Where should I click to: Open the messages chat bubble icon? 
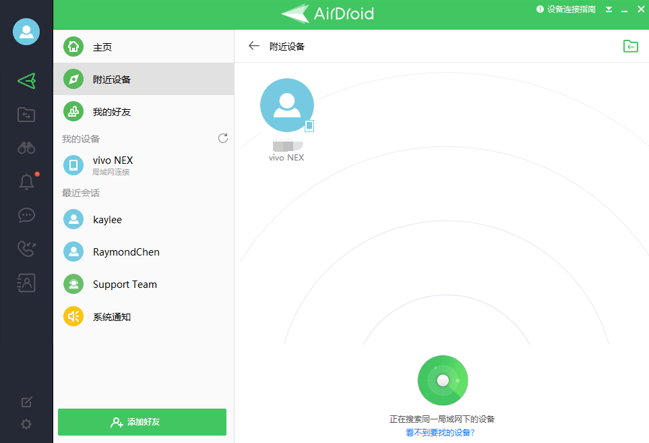tap(26, 215)
